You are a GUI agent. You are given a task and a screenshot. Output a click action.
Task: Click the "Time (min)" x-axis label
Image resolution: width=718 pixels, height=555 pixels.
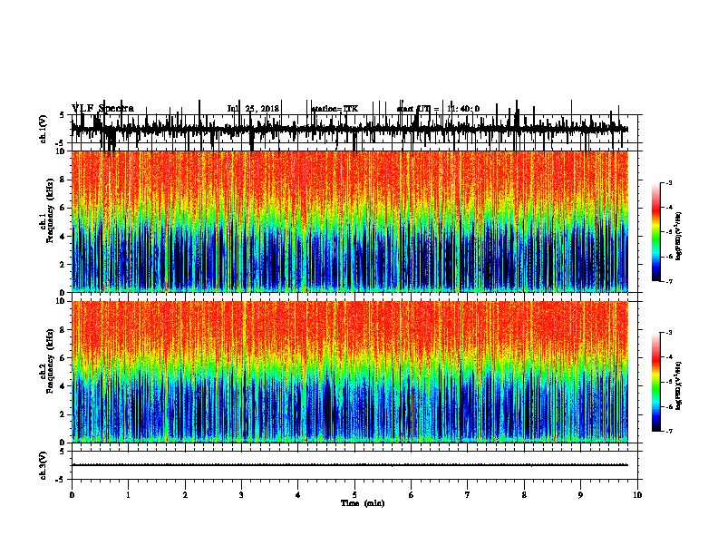click(363, 503)
